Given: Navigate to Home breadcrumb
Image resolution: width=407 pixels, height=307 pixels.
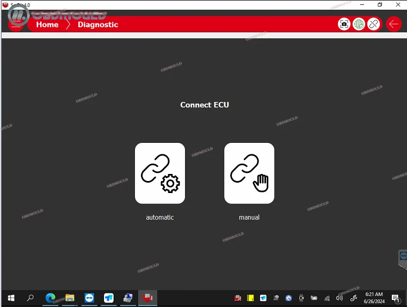Looking at the screenshot, I should click(47, 25).
